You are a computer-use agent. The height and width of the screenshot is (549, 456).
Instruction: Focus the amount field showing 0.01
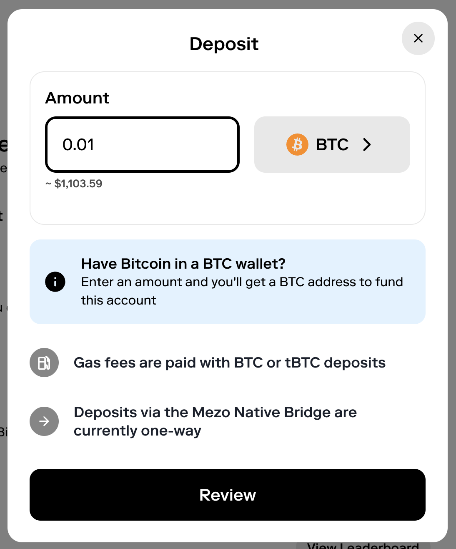tap(142, 144)
